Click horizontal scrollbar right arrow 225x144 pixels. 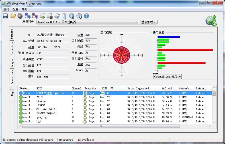[x=210, y=126]
